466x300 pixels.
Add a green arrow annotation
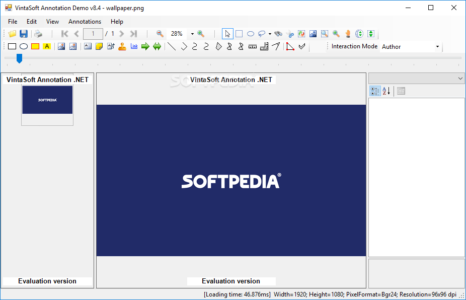[x=145, y=46]
